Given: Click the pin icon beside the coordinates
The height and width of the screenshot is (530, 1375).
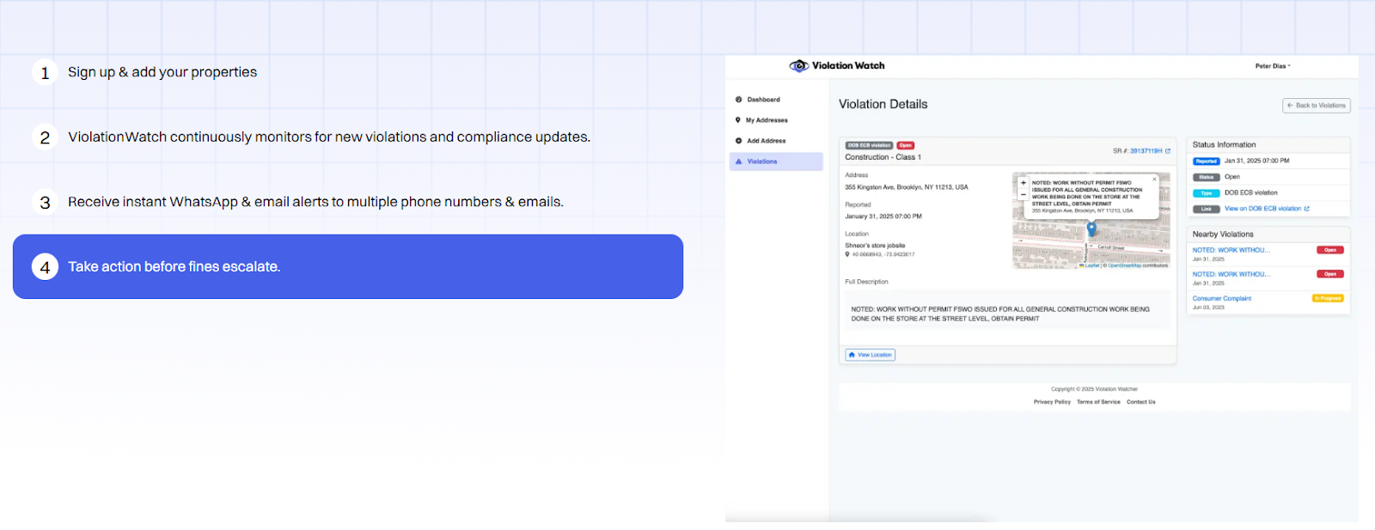Looking at the screenshot, I should click(847, 254).
